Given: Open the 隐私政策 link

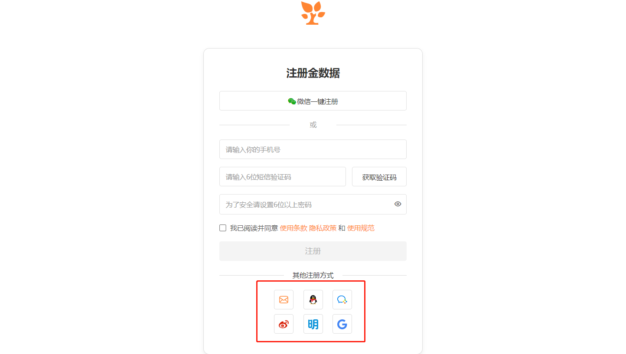Looking at the screenshot, I should [x=323, y=228].
